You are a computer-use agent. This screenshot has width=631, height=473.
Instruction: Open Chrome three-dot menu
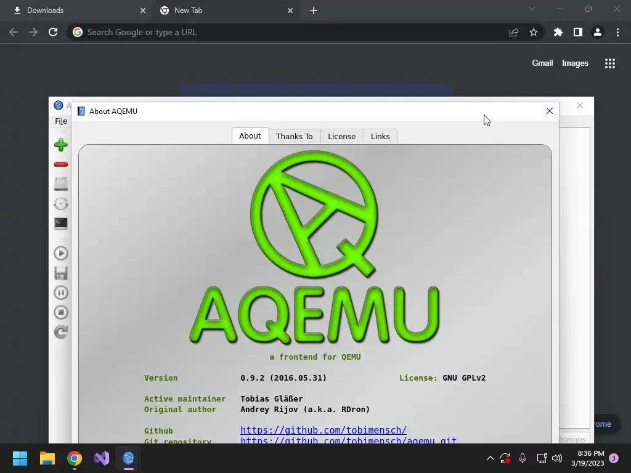point(617,32)
